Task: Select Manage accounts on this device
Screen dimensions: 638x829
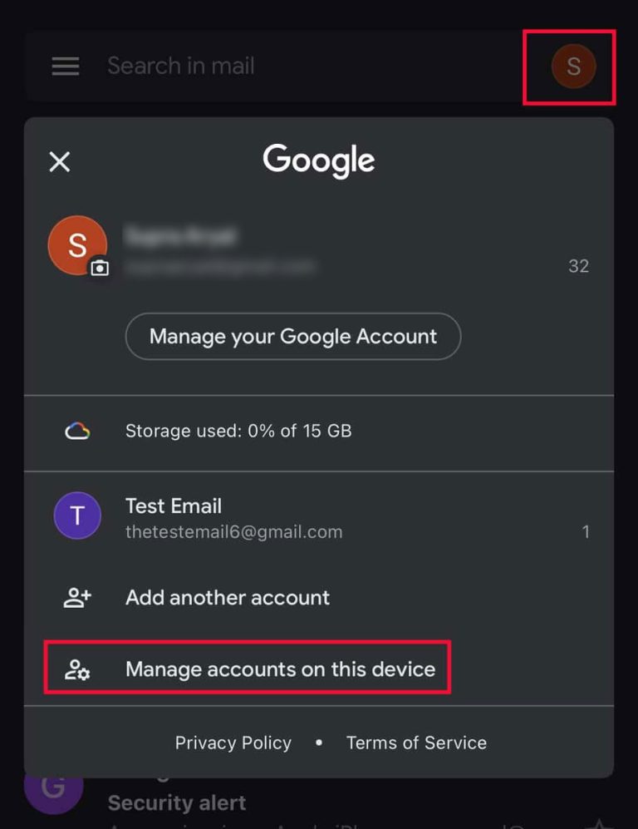Action: [x=280, y=668]
